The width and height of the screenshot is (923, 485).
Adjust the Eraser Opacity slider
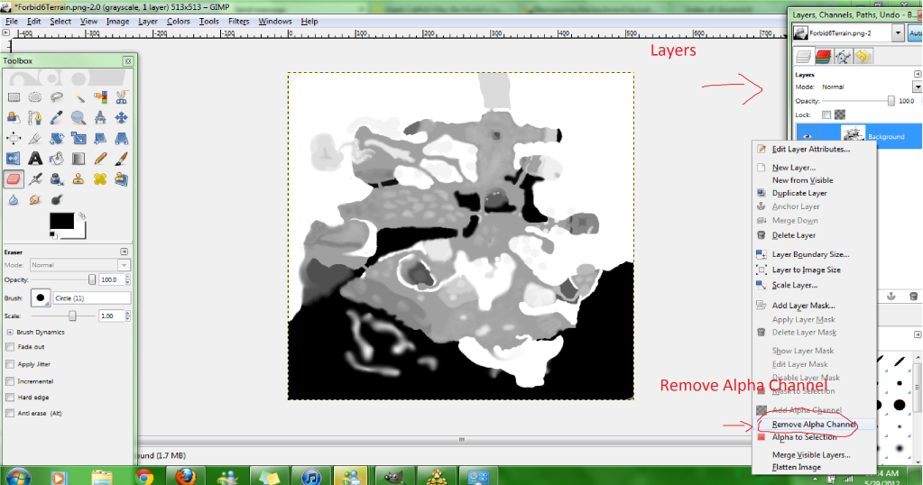[64, 279]
